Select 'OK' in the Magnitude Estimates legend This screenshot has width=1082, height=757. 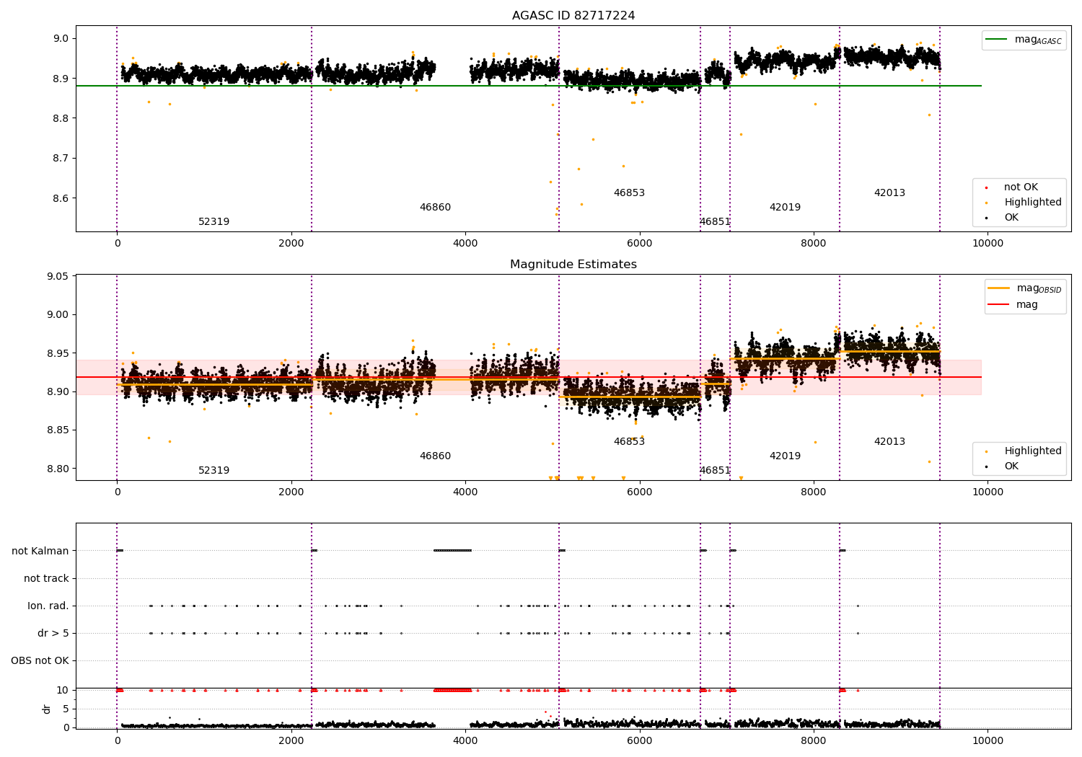coord(1011,466)
